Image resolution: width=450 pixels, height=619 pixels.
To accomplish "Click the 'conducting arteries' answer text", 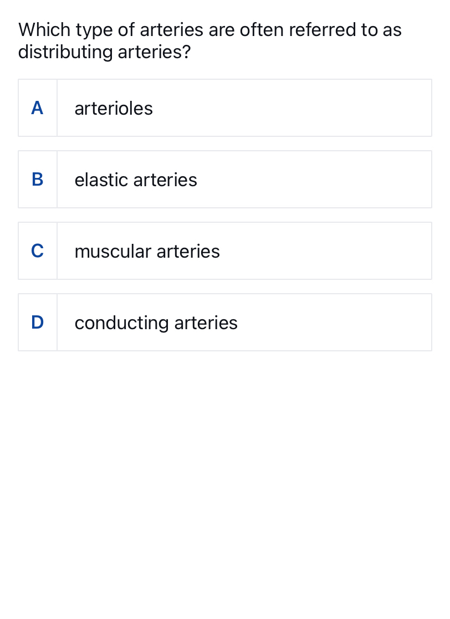I will (x=156, y=323).
